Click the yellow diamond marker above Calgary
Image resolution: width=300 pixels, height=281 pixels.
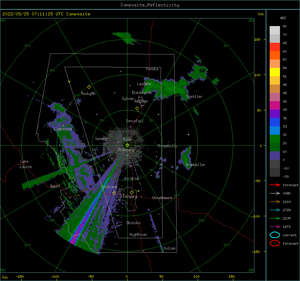tap(132, 192)
